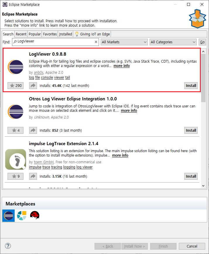Viewport: 209px width, 254px height.
Task: Click the impulse LogTrace Extension 2.1.4 title
Action: click(64, 143)
